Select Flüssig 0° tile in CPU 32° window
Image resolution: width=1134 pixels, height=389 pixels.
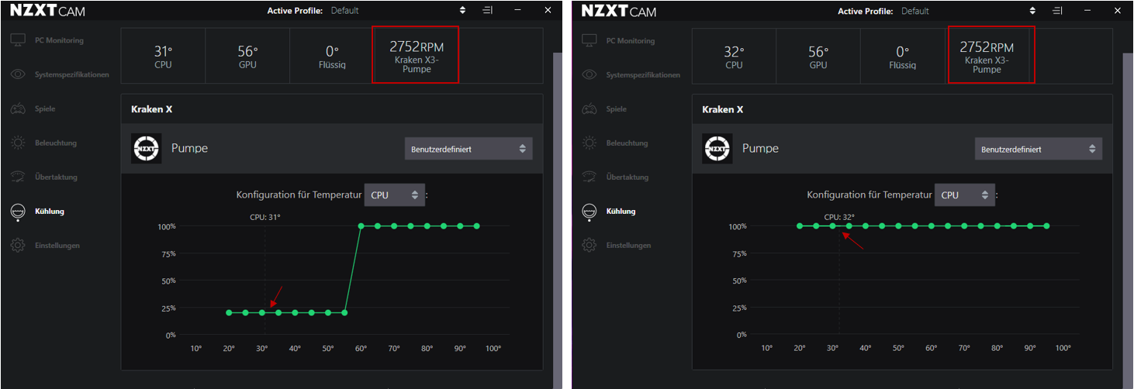pos(902,56)
